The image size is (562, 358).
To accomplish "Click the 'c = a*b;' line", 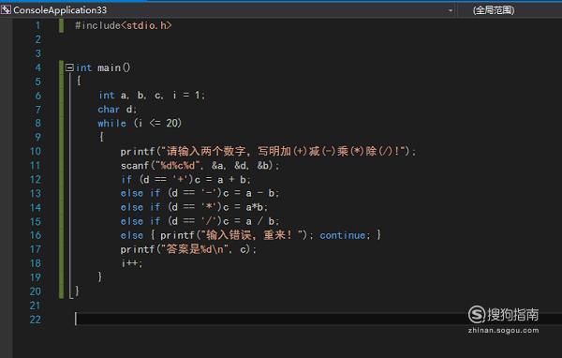I will pyautogui.click(x=244, y=207).
